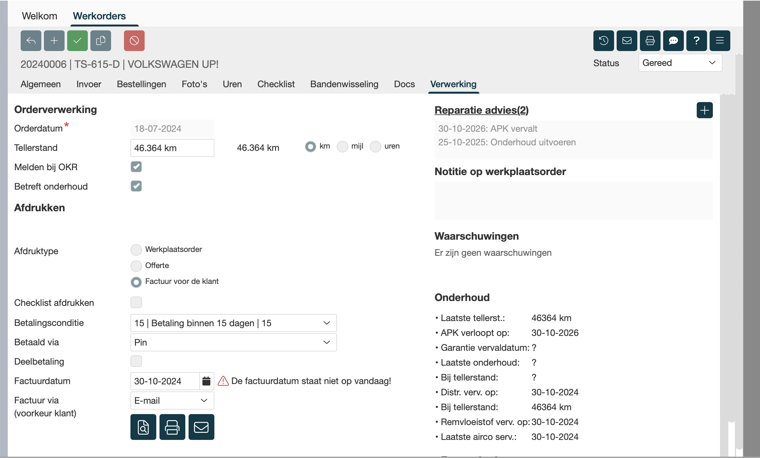
Task: Open the Status dropdown showing Gereed
Action: (x=680, y=63)
